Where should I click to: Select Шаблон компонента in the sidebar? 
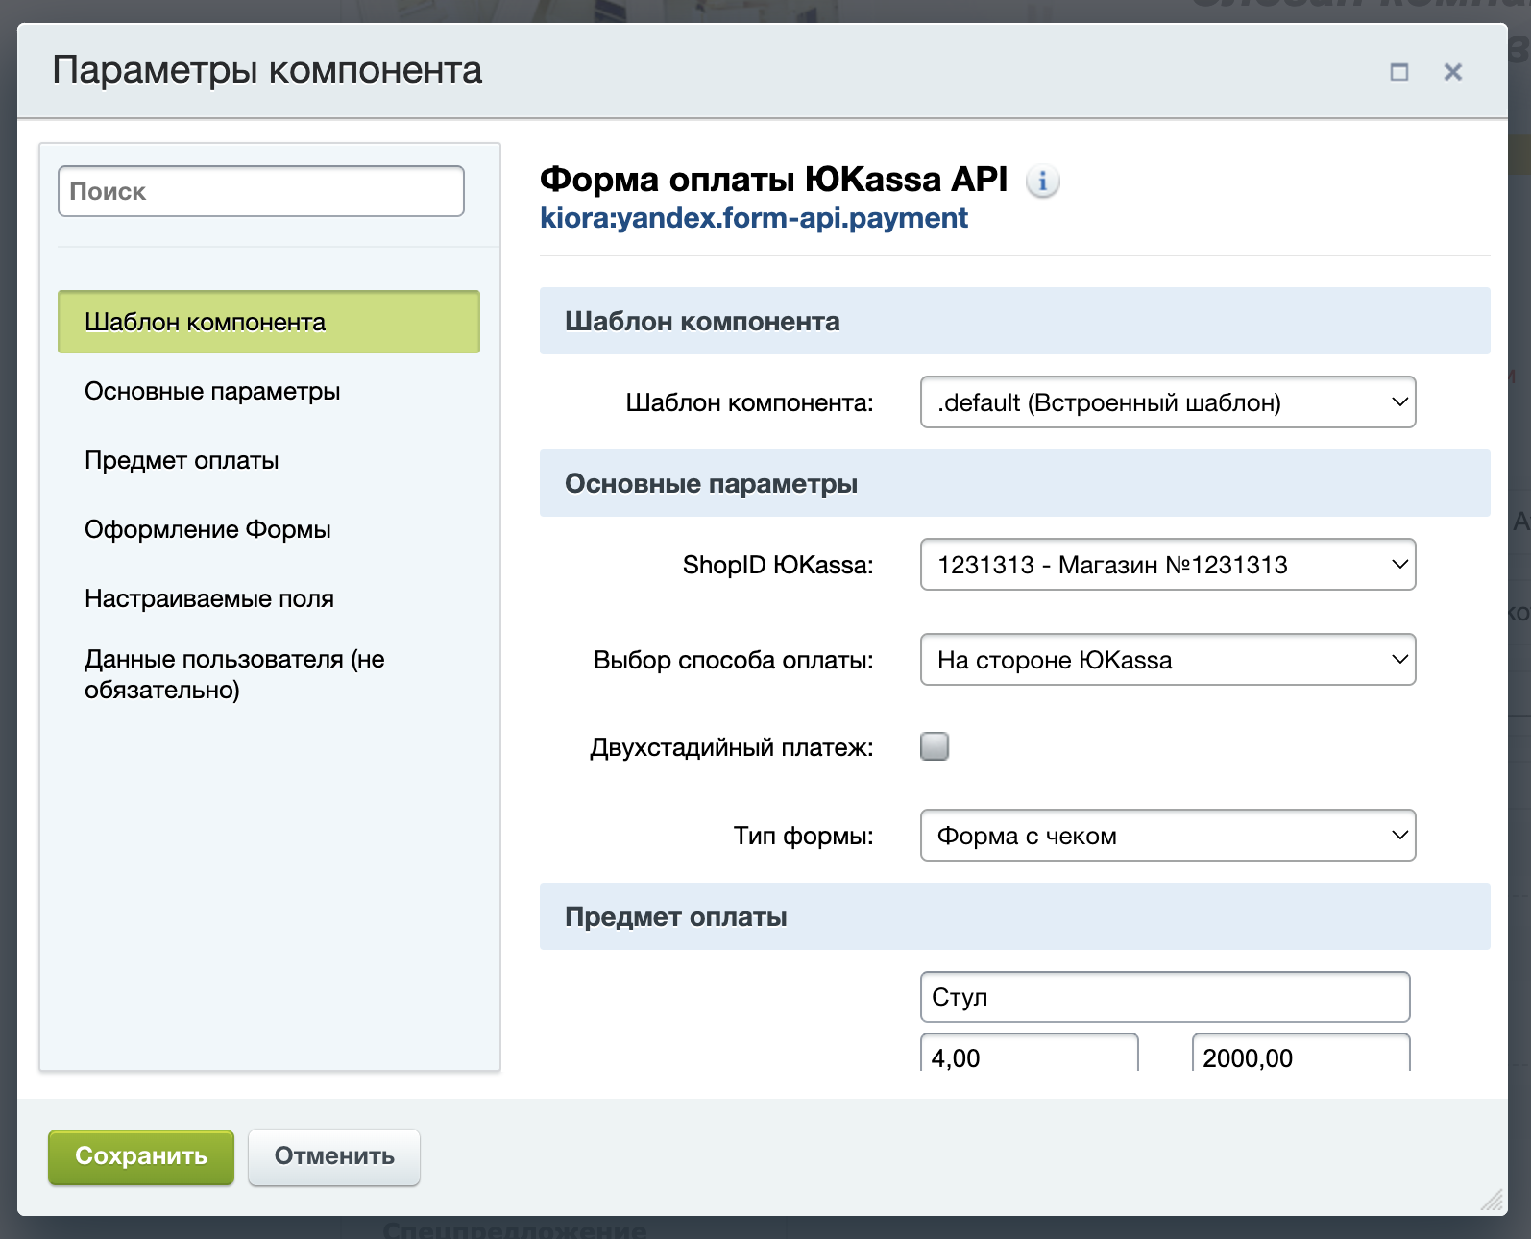[269, 322]
